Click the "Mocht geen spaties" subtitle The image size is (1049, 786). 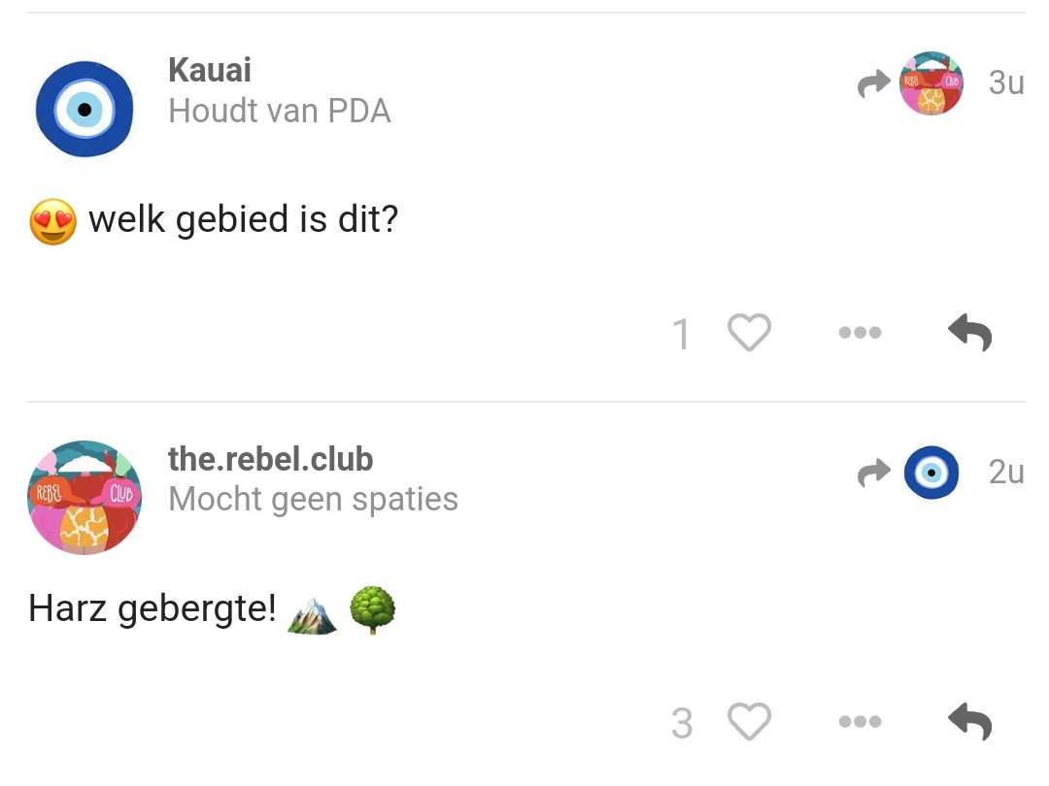pos(313,500)
